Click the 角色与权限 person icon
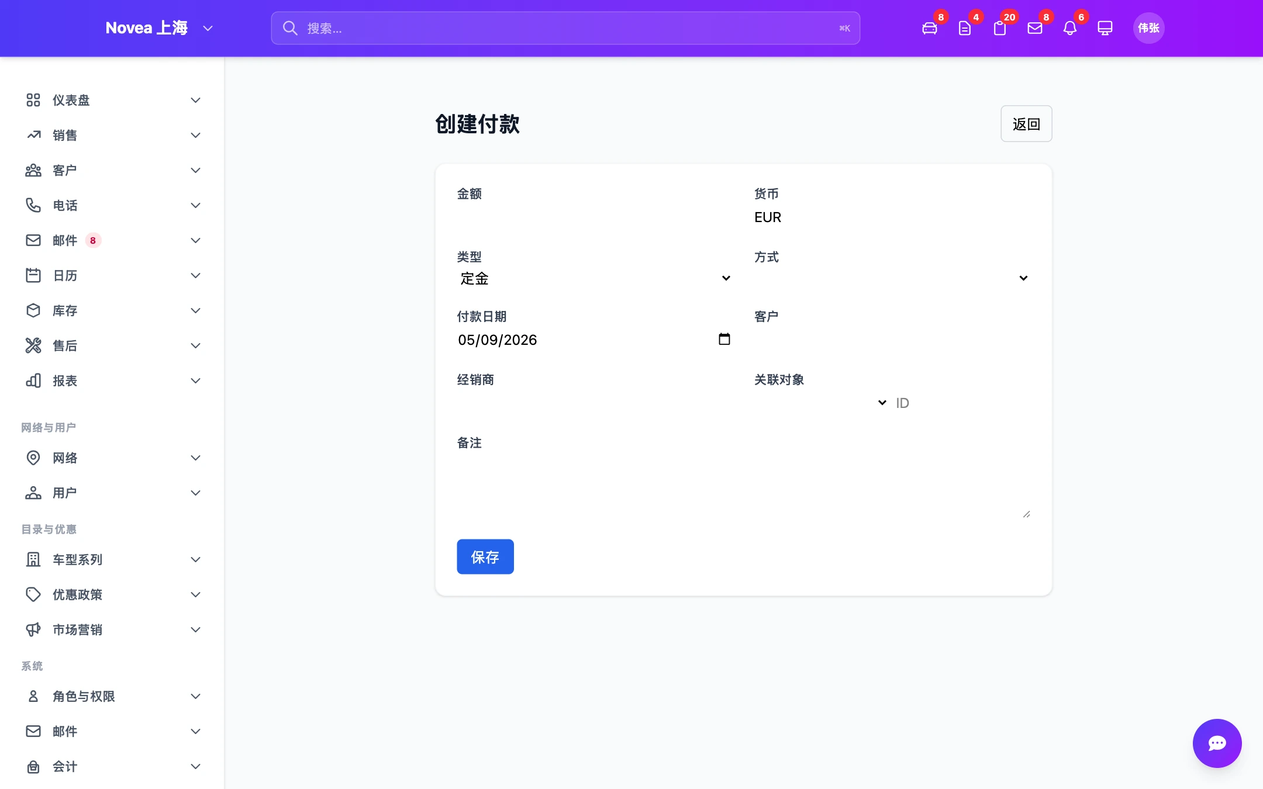 [x=33, y=696]
